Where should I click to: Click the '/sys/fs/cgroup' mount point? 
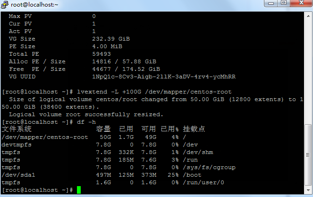209,167
